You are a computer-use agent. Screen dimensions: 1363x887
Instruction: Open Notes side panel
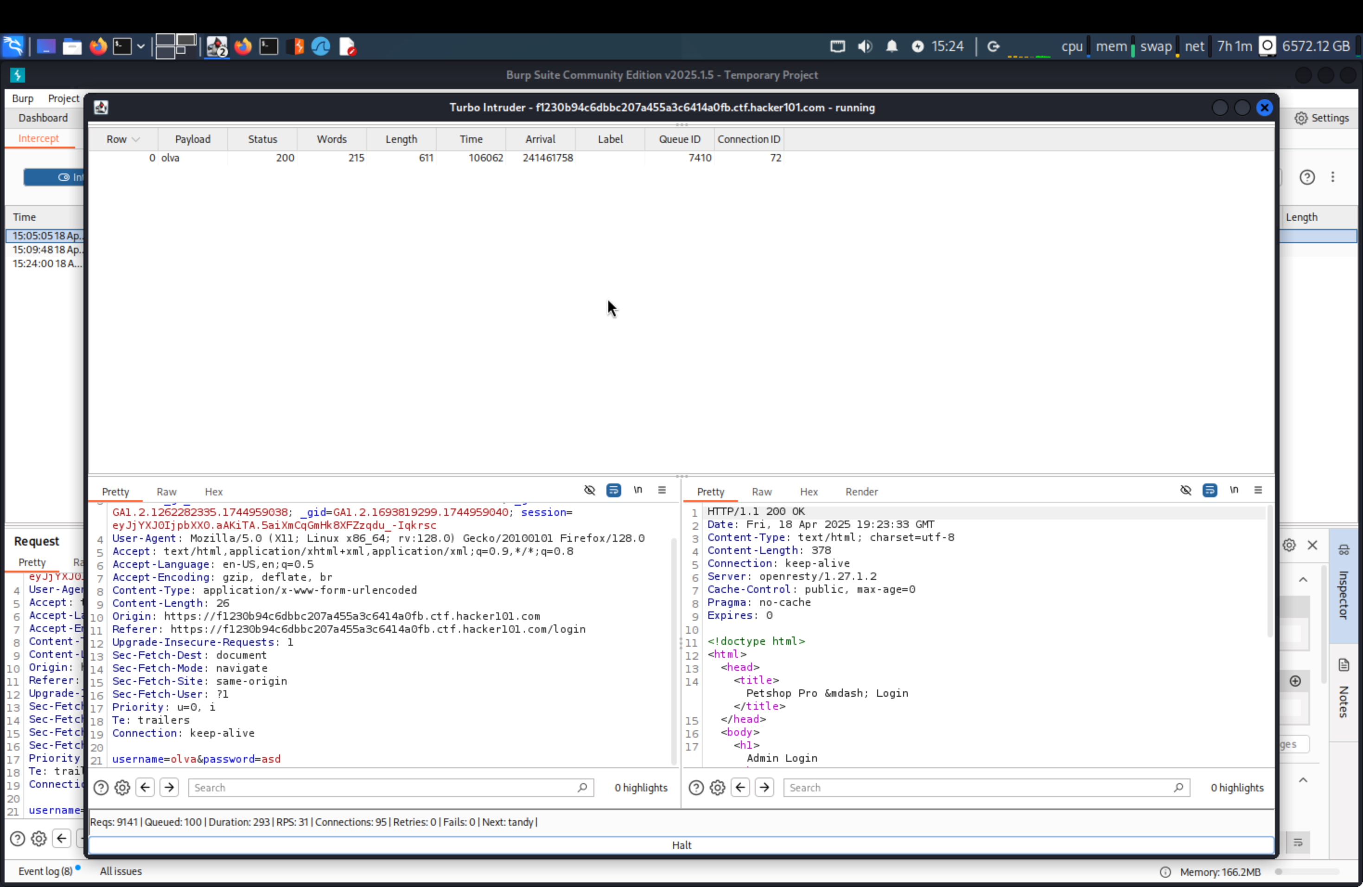(1343, 691)
